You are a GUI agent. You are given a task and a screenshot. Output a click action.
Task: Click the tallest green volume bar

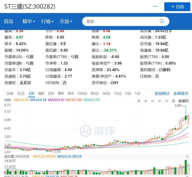pos(186,167)
